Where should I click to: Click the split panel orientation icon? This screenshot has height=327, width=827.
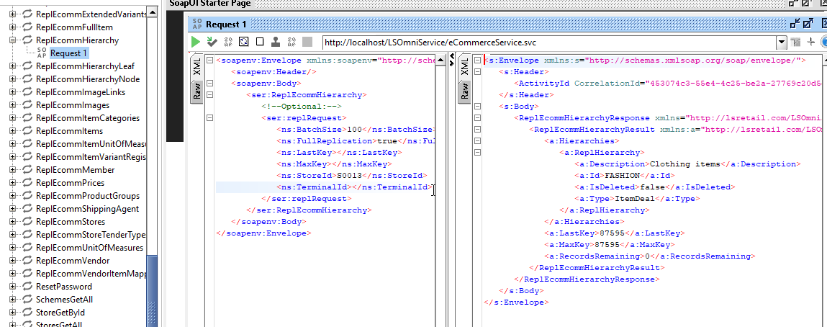795,42
